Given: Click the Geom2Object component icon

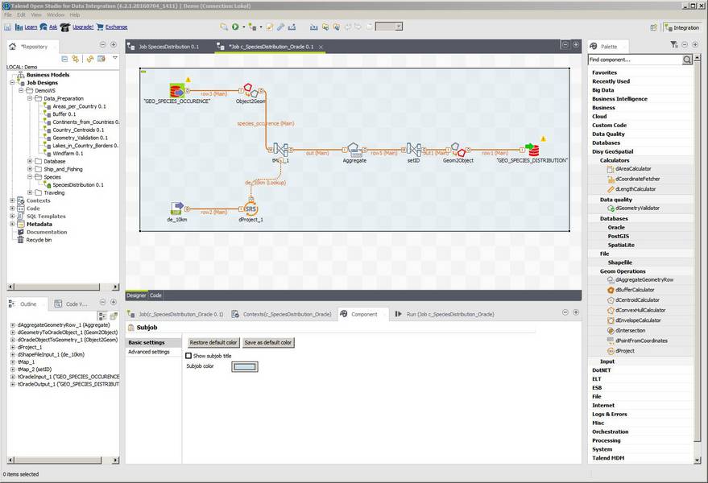Looking at the screenshot, I should click(x=456, y=150).
